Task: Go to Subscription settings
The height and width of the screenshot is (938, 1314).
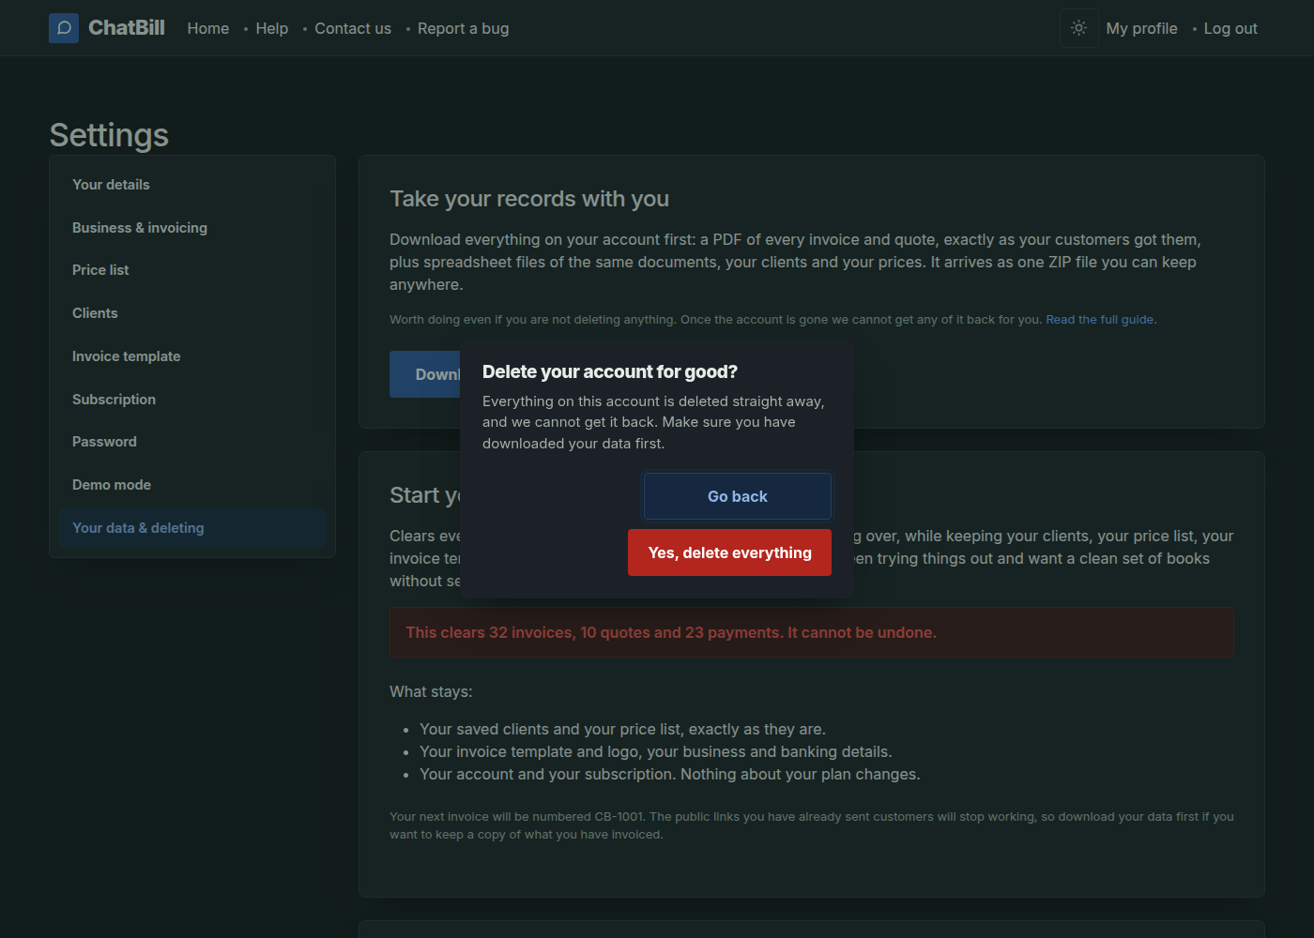Action: click(192, 400)
